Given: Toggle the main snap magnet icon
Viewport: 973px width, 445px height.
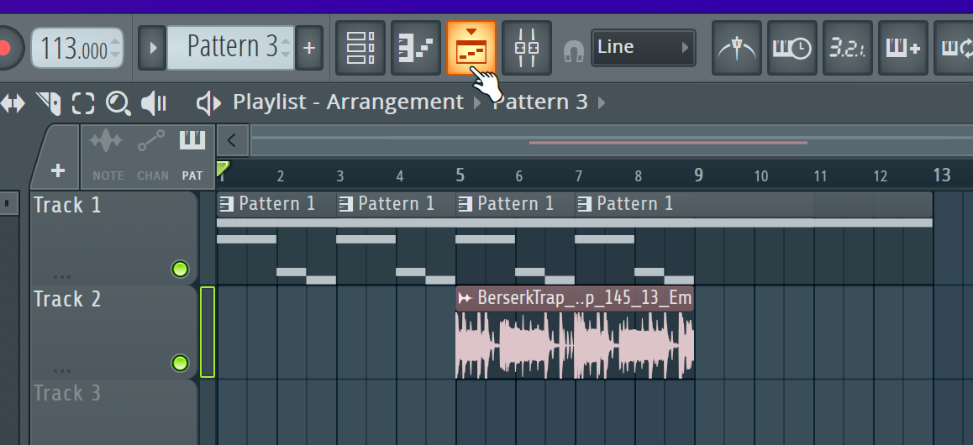Looking at the screenshot, I should (x=574, y=51).
